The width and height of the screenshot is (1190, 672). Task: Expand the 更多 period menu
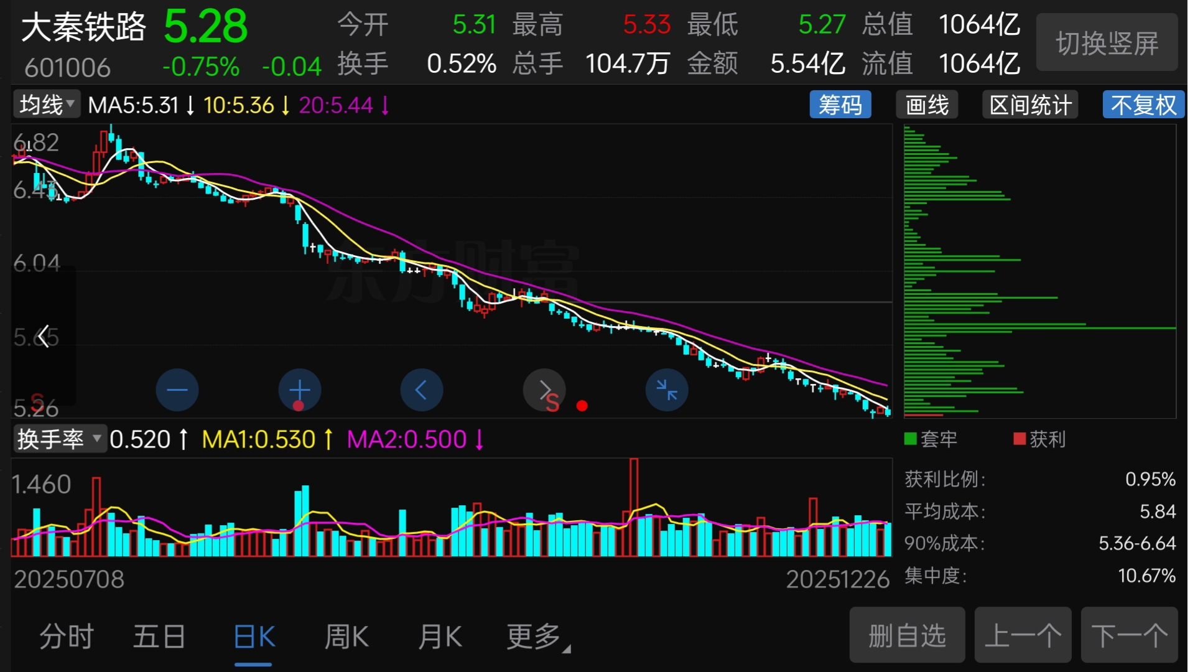[x=538, y=637]
